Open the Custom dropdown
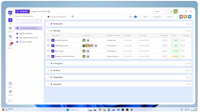Screen dimensions: 199x112 click(x=170, y=17)
